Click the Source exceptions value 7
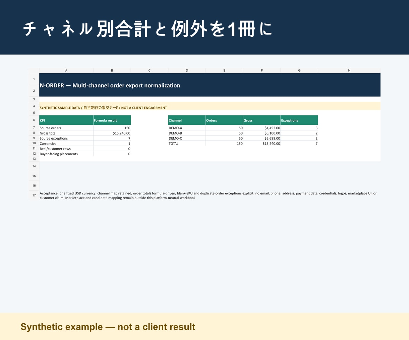 click(112, 138)
